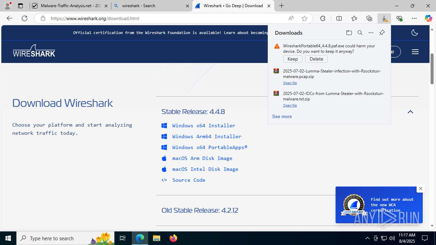Viewport: 436px width, 245px height.
Task: Open Copilot sidebar icon
Action: 428,18
